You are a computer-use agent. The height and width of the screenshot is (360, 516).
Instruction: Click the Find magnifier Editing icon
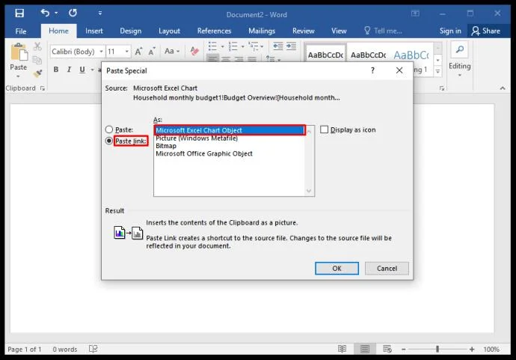click(x=460, y=49)
